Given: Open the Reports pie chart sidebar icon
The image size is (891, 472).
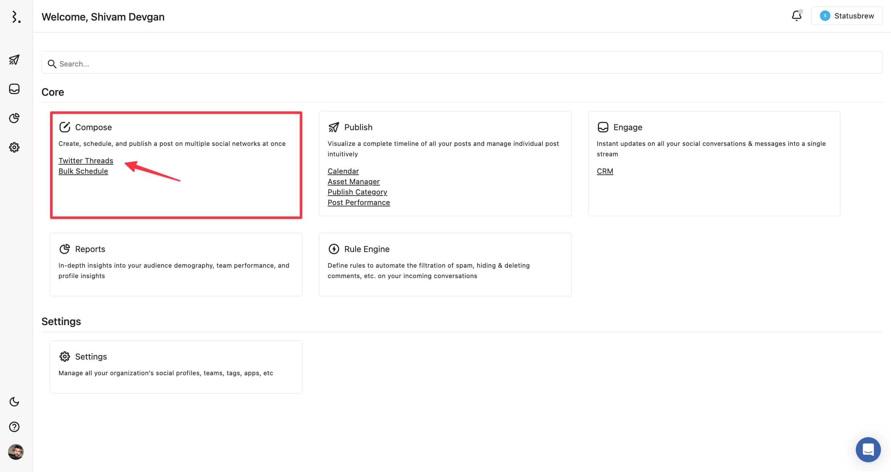Looking at the screenshot, I should click(x=14, y=118).
